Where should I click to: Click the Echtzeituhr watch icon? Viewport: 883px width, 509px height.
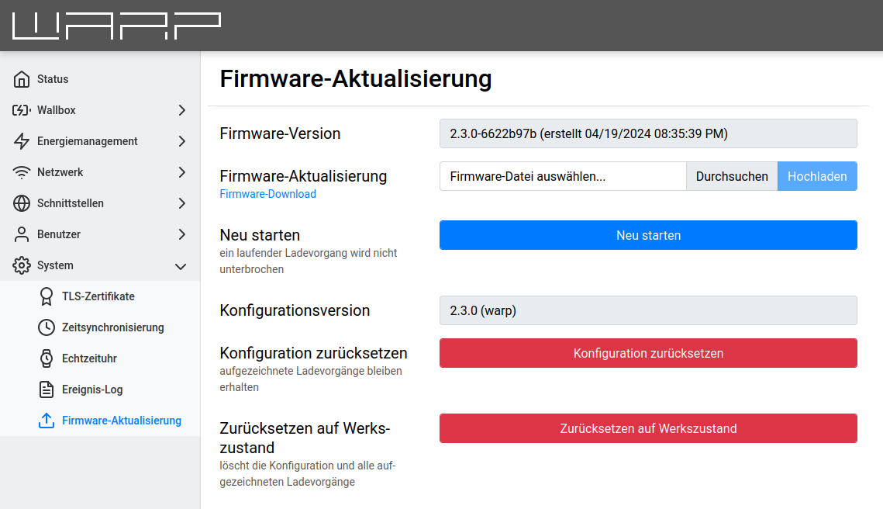pyautogui.click(x=47, y=358)
